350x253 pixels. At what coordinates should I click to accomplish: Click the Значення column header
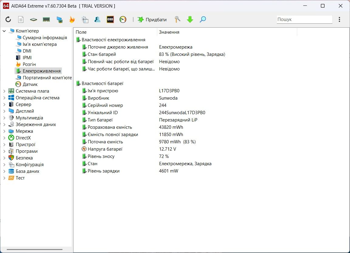click(227, 32)
